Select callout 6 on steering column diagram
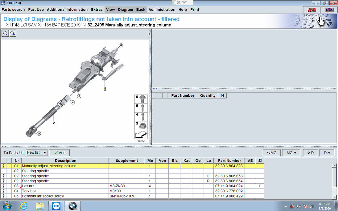This screenshot has height=211, width=338. pyautogui.click(x=121, y=45)
